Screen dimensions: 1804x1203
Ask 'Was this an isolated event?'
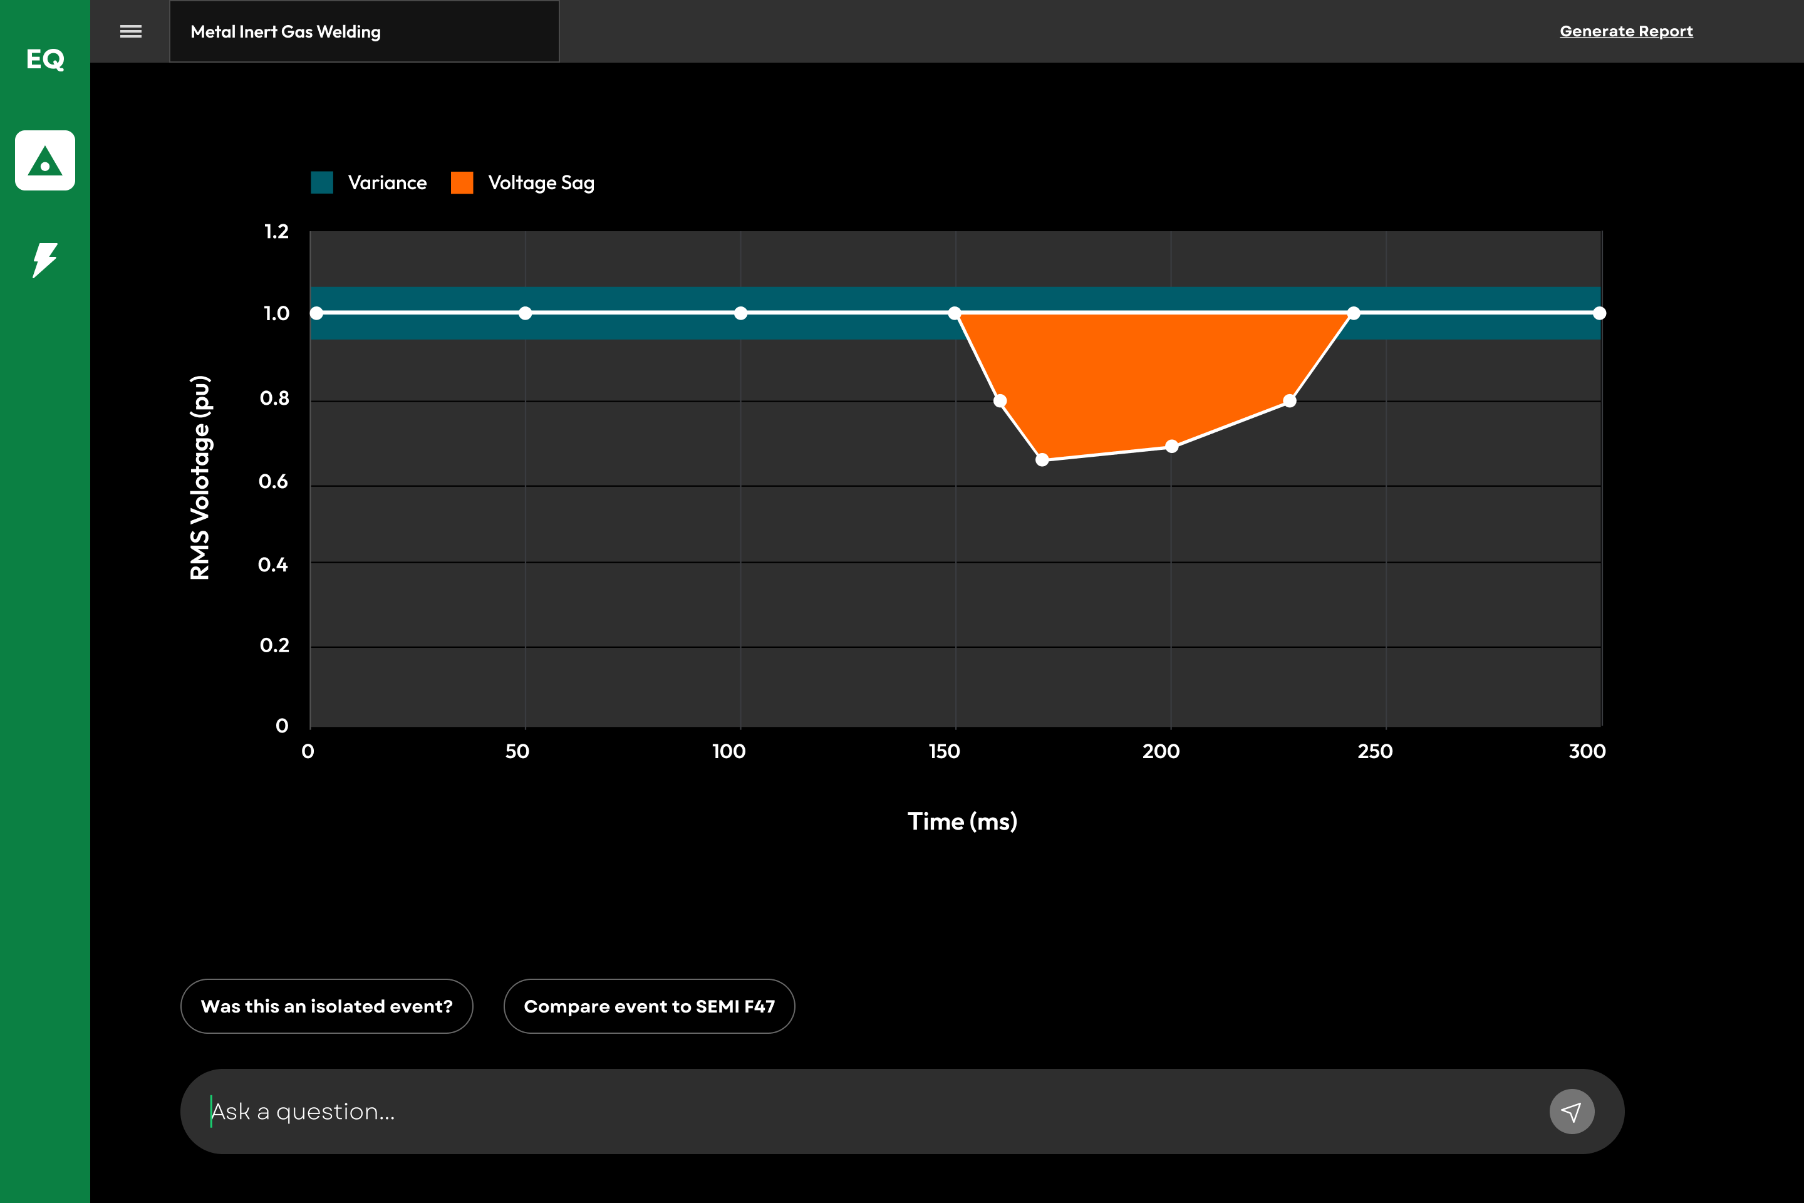click(327, 1006)
